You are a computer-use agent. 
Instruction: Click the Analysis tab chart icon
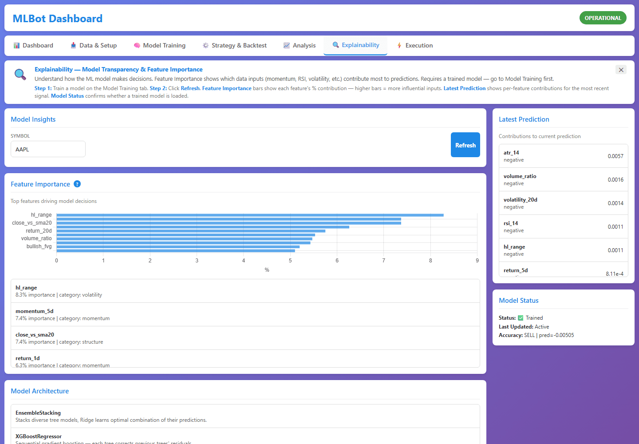287,45
